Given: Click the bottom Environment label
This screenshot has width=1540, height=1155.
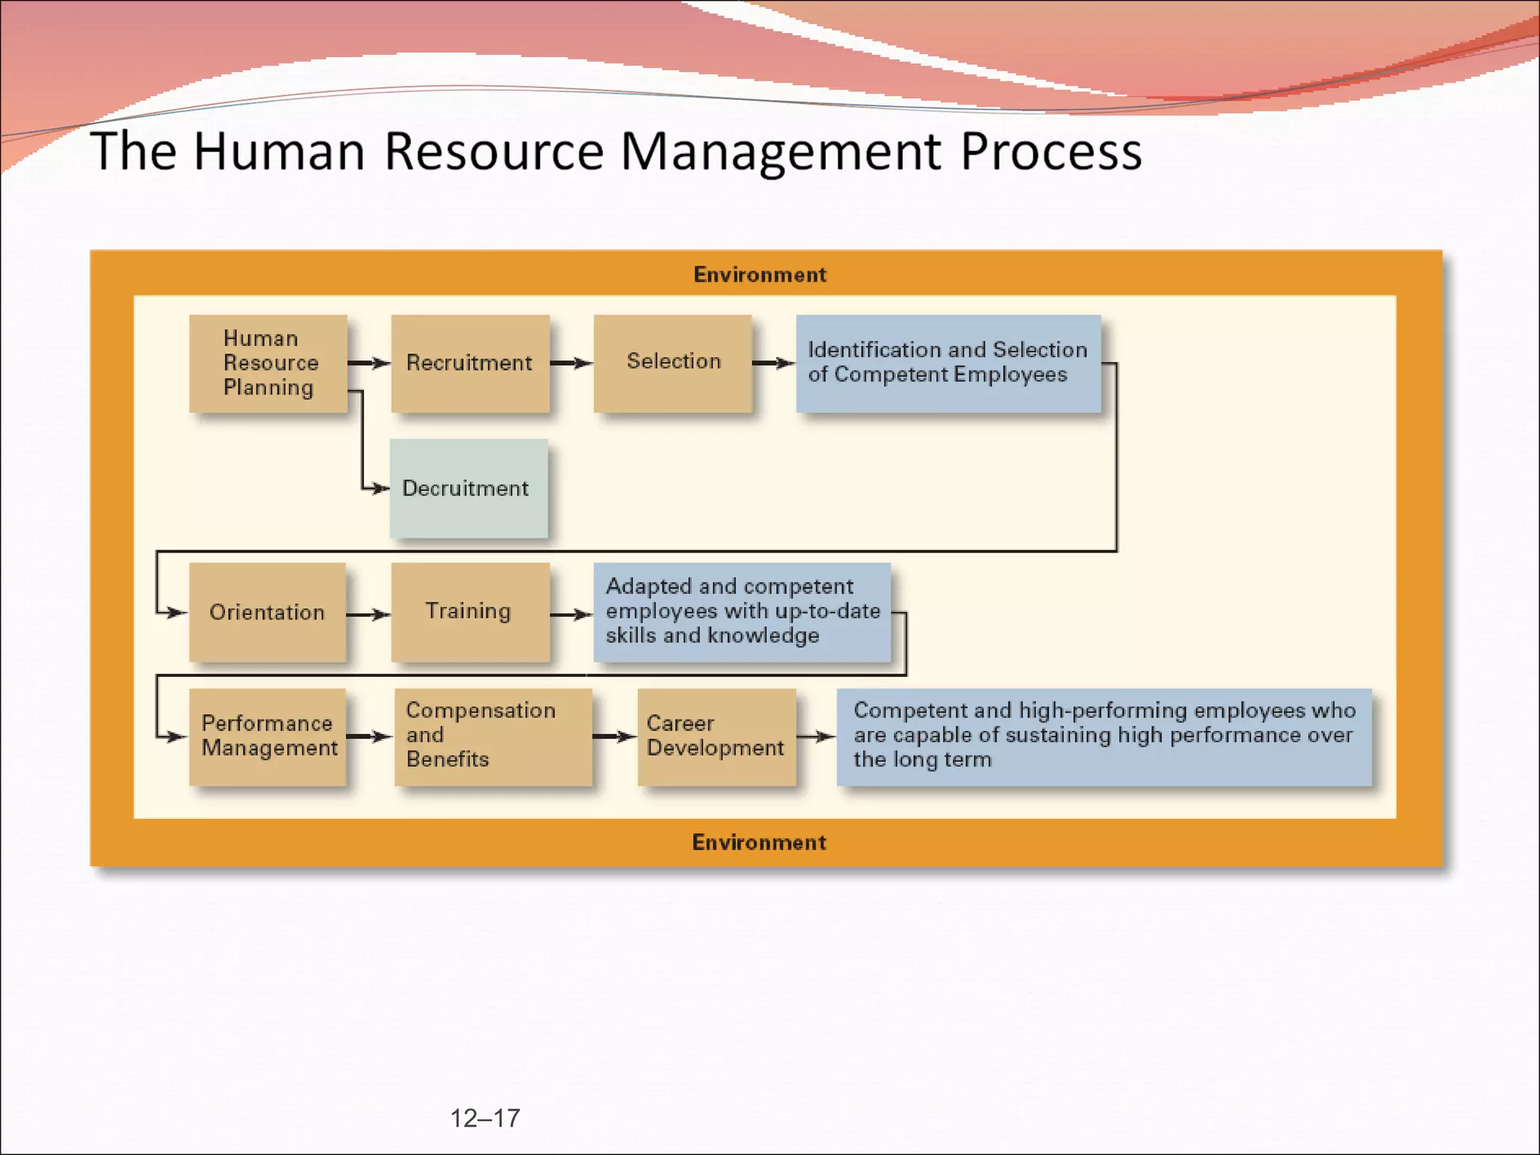Looking at the screenshot, I should click(x=759, y=842).
